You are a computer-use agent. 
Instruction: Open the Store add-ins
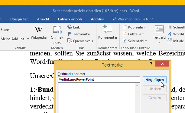(x=5, y=30)
